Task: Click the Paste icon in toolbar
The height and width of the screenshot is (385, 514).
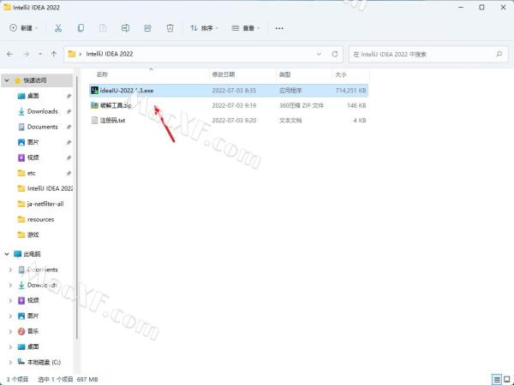Action: [103, 28]
